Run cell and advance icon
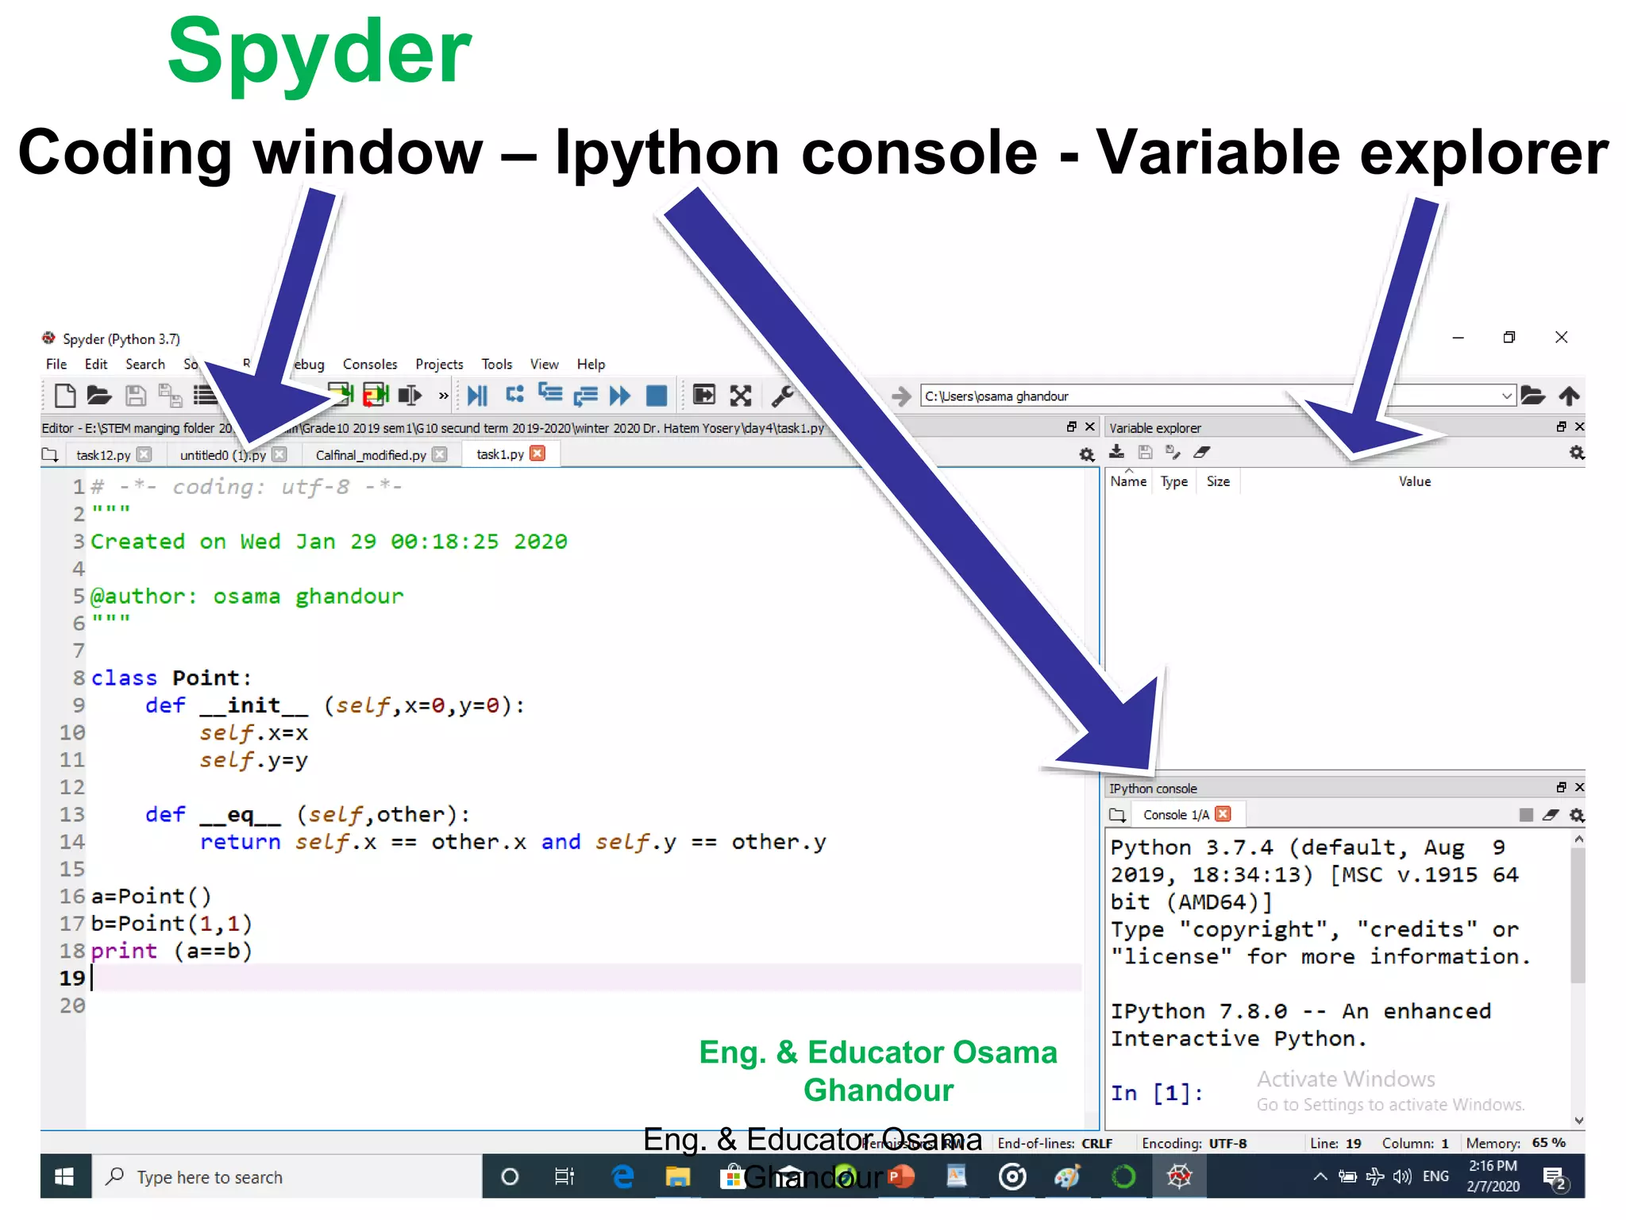This screenshot has height=1220, width=1626. pyautogui.click(x=376, y=395)
